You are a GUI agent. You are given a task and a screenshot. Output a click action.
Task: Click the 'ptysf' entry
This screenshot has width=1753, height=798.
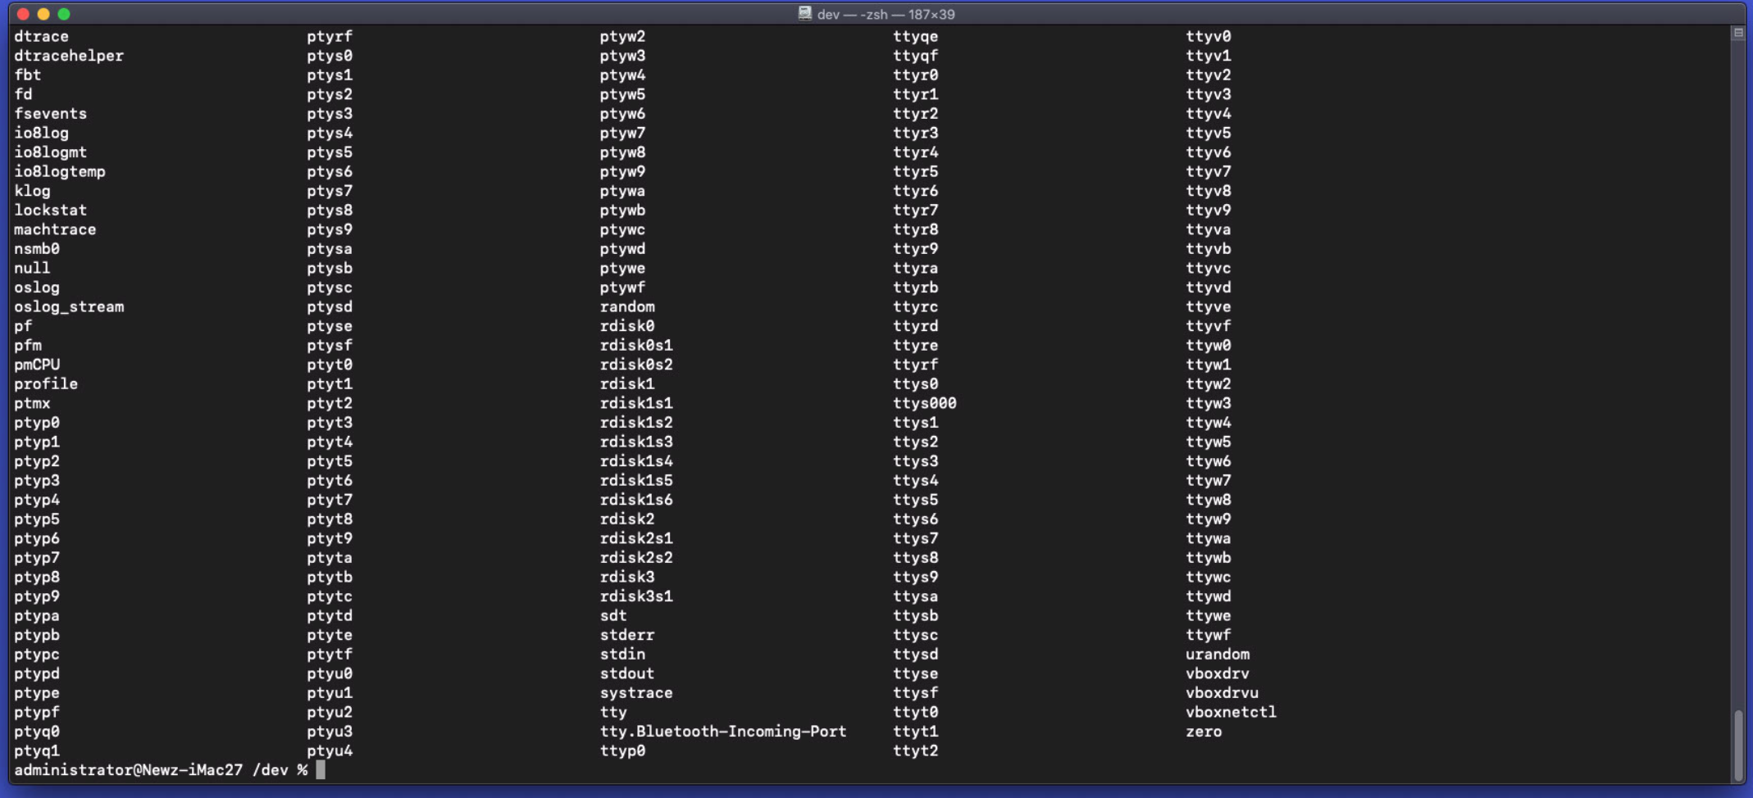(330, 345)
